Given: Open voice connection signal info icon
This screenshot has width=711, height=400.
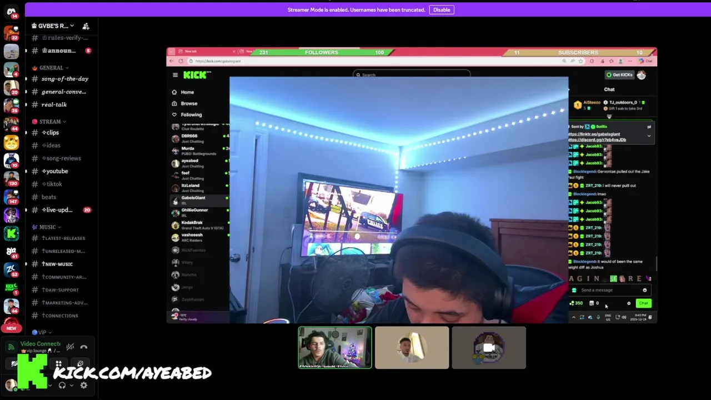Looking at the screenshot, I should [x=11, y=347].
